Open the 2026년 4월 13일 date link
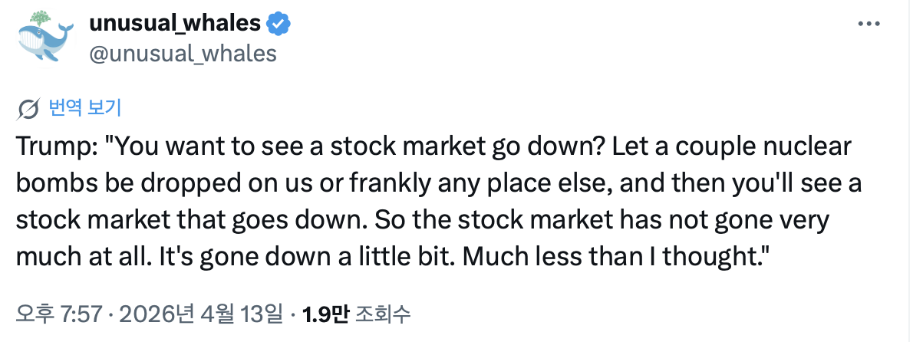Image resolution: width=913 pixels, height=342 pixels. (x=203, y=314)
